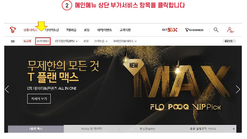Switch to the 분실안심990 banner tab

click(x=147, y=129)
